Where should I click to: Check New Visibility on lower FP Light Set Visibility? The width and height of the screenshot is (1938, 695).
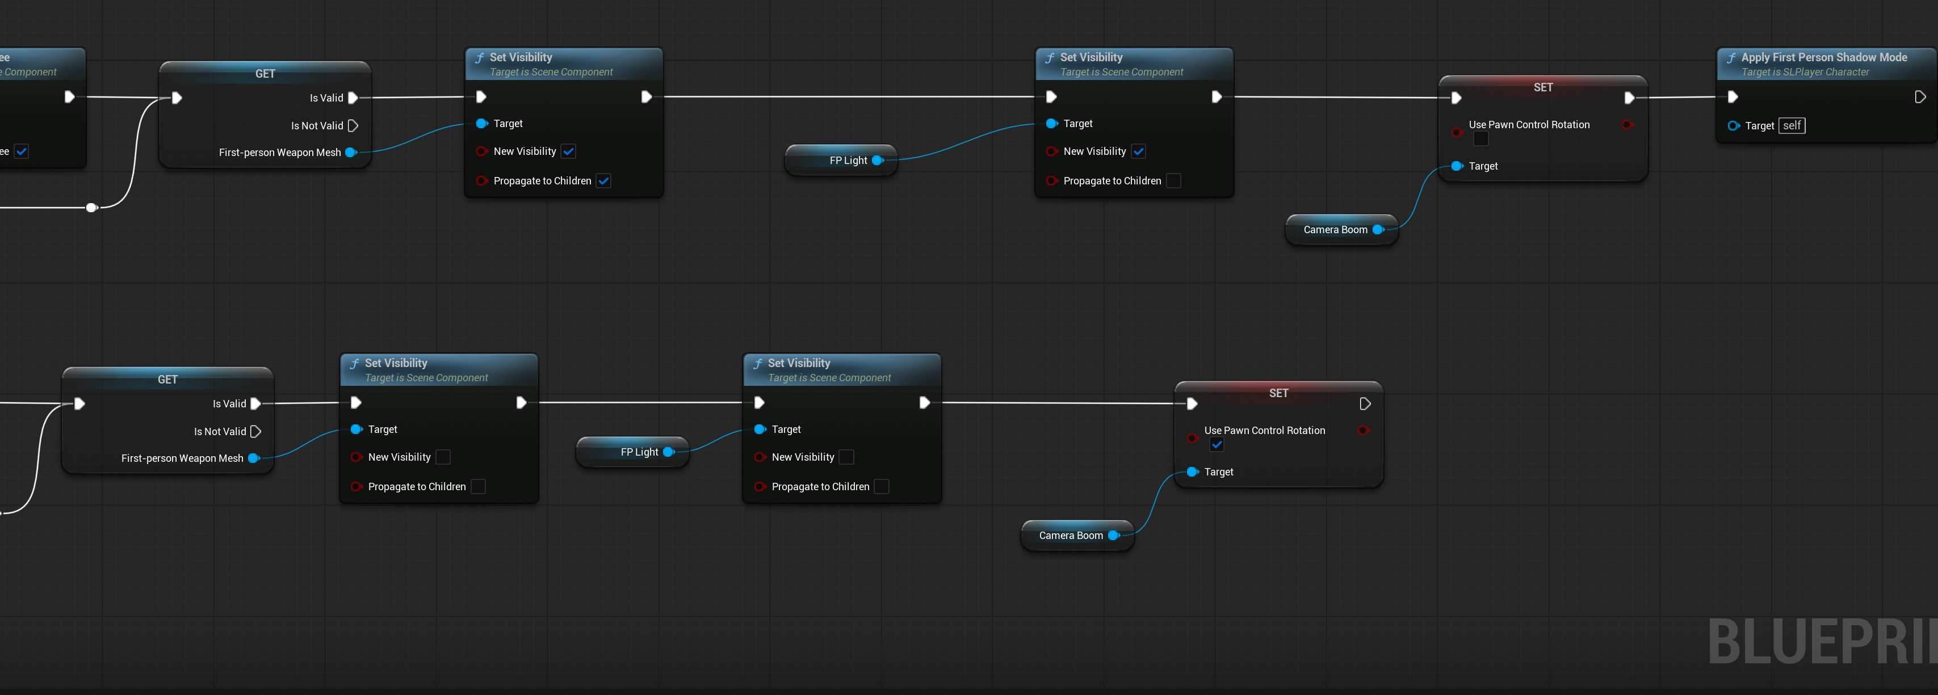tap(847, 457)
